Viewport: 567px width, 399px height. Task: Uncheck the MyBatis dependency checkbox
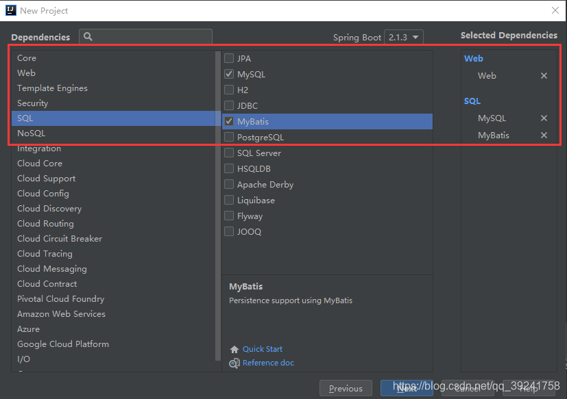(x=229, y=121)
